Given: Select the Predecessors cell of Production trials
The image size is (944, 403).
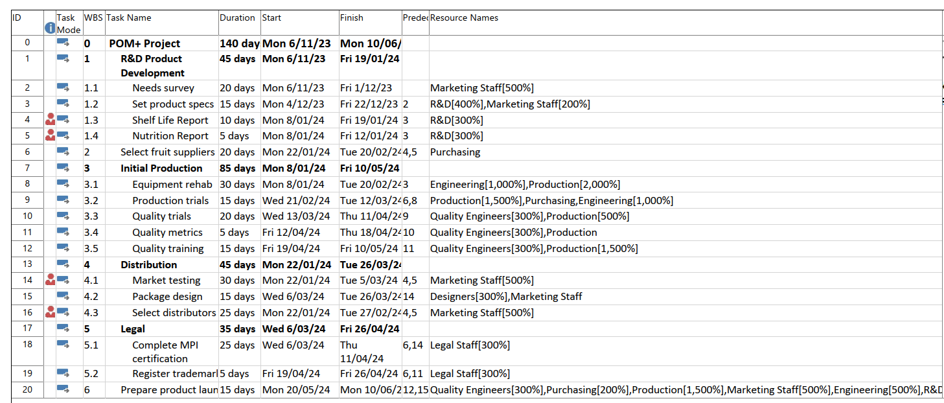Looking at the screenshot, I should pos(415,200).
